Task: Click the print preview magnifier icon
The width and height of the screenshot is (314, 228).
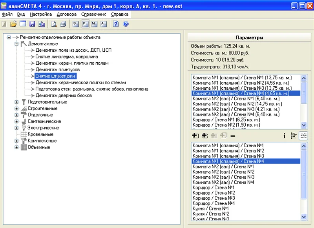Action: [x=53, y=24]
